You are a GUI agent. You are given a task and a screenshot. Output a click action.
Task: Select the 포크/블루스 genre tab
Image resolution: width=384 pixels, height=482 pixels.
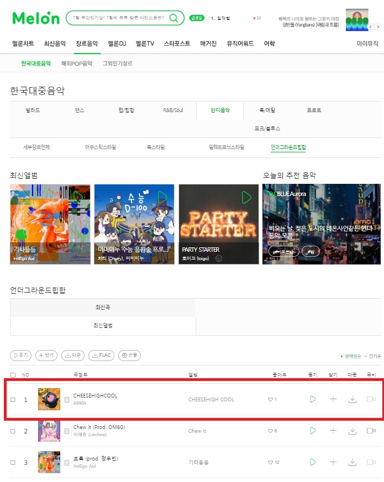(267, 129)
